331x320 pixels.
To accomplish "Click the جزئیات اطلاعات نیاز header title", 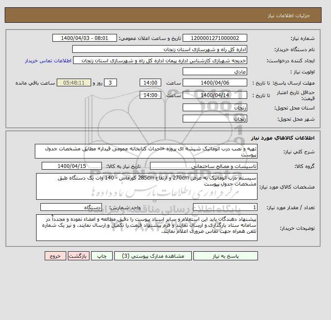I will (x=288, y=16).
